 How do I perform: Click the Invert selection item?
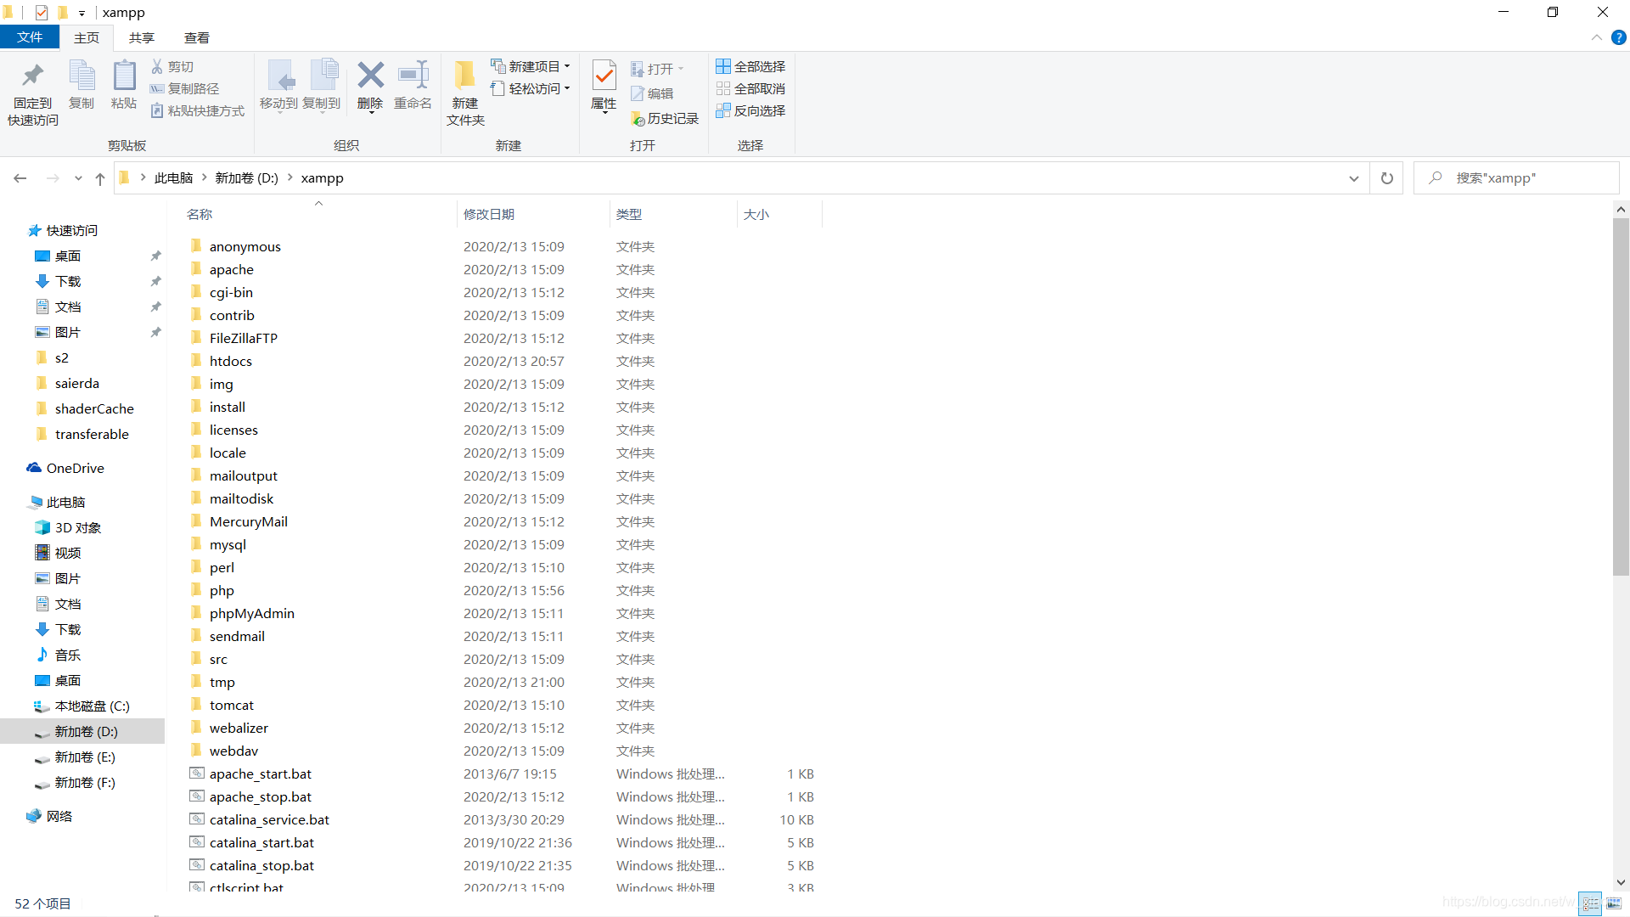750,110
